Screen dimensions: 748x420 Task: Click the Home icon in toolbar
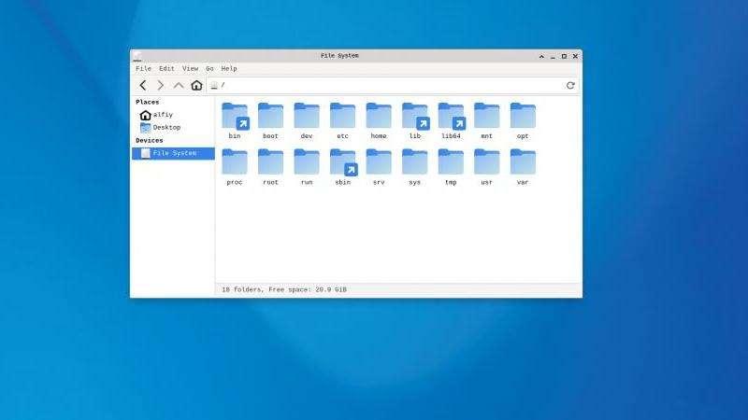(x=196, y=85)
